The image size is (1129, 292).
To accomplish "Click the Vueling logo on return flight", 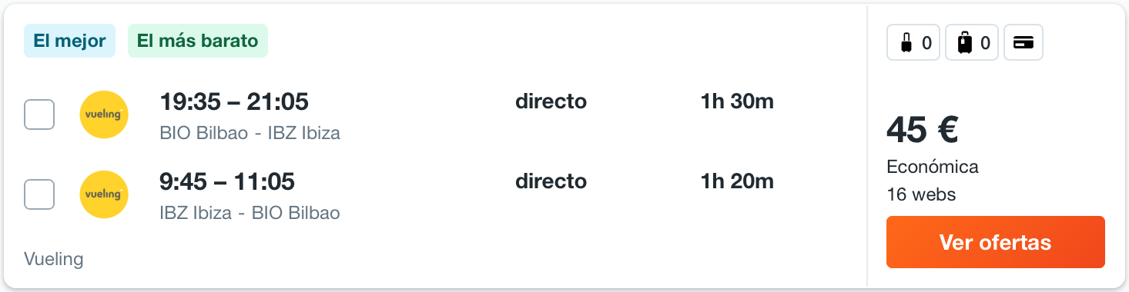I will 104,194.
